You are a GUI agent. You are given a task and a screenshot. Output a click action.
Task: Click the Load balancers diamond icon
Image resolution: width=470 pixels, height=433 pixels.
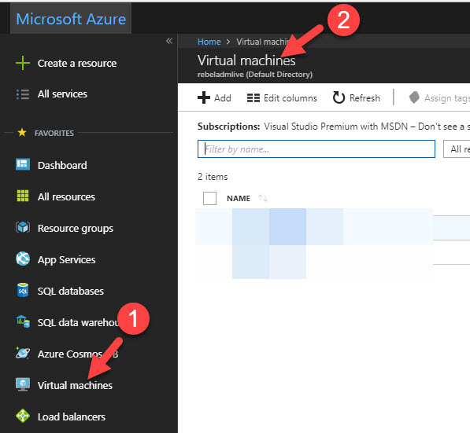click(x=23, y=416)
